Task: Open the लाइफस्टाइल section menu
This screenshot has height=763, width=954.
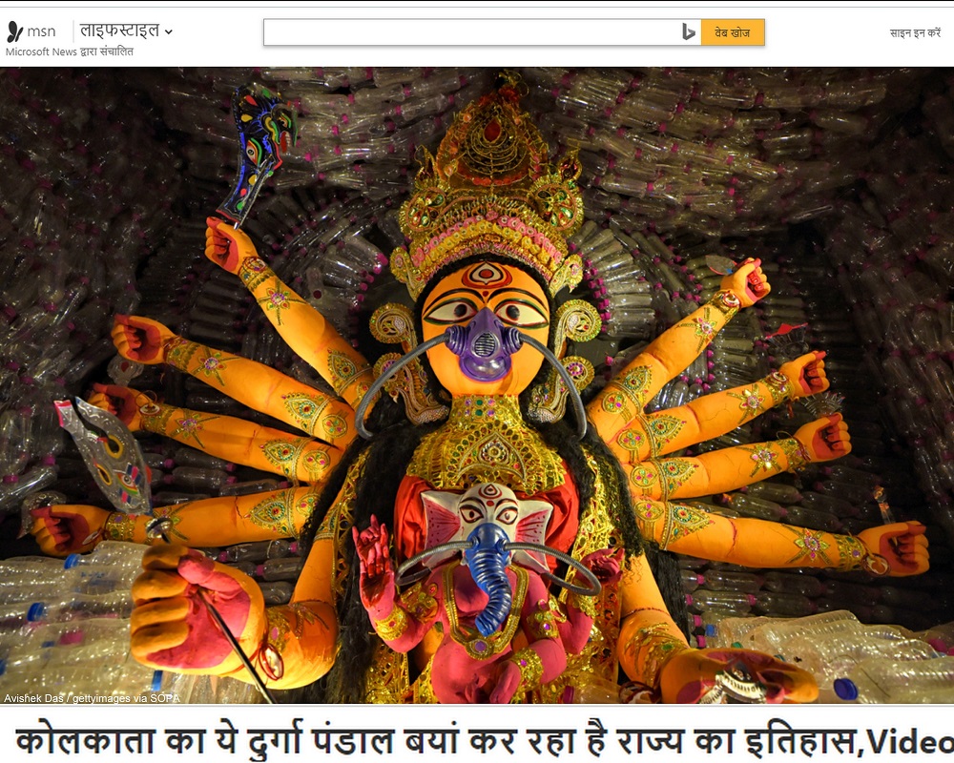Action: (x=119, y=31)
